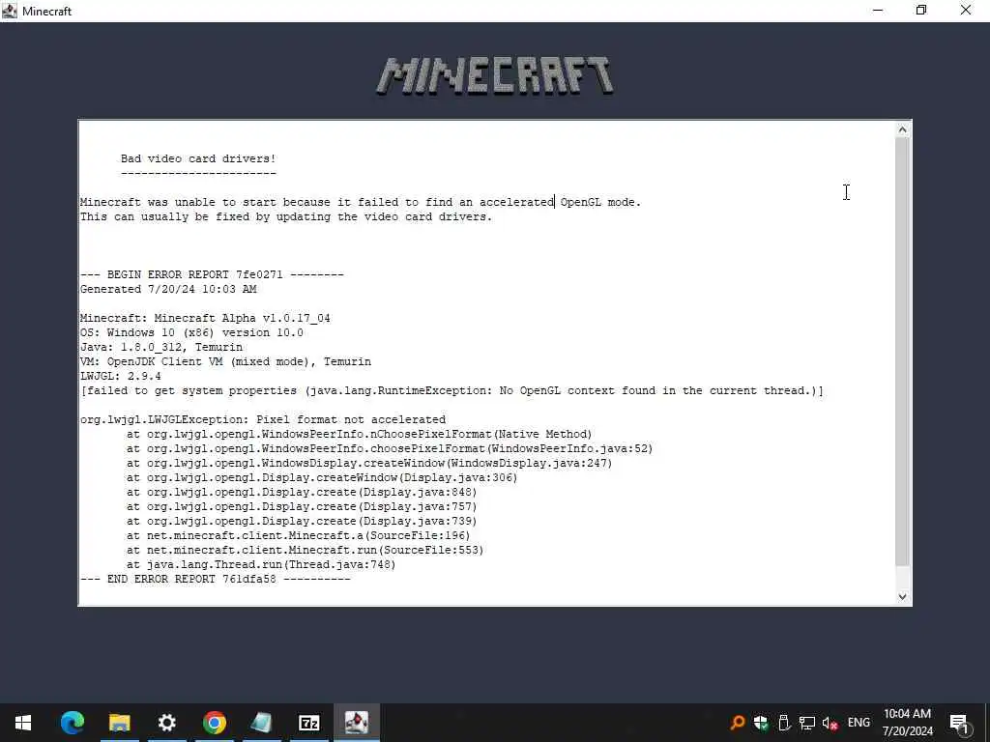The height and width of the screenshot is (742, 990).
Task: Click the 'Generated 7/20/24 10:03 AM' line
Action: pyautogui.click(x=168, y=290)
